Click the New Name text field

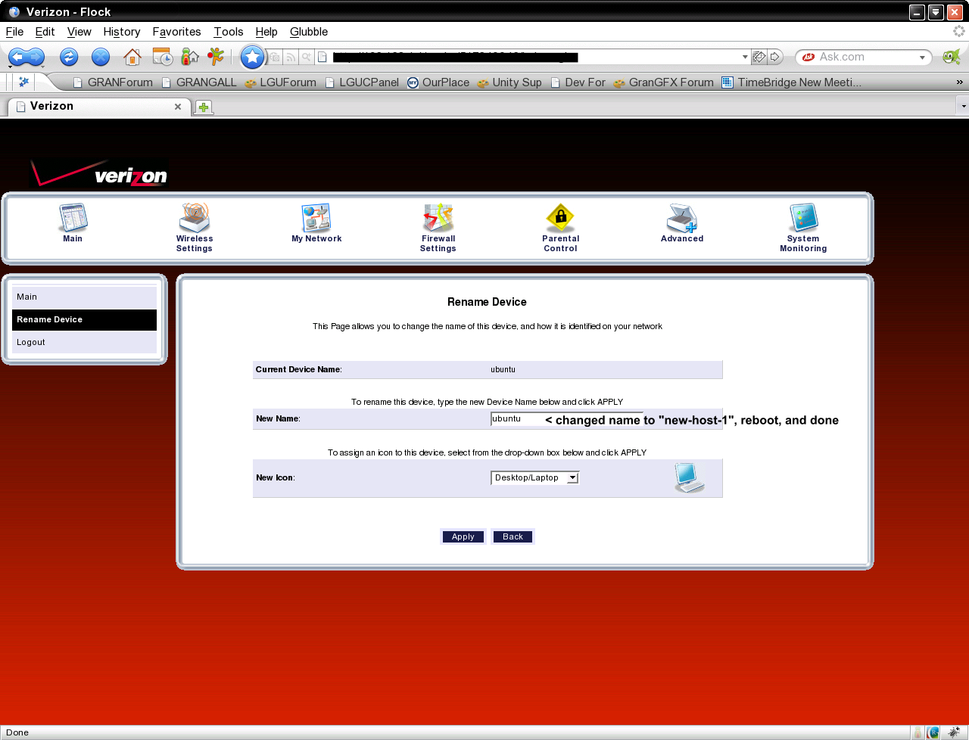click(516, 419)
